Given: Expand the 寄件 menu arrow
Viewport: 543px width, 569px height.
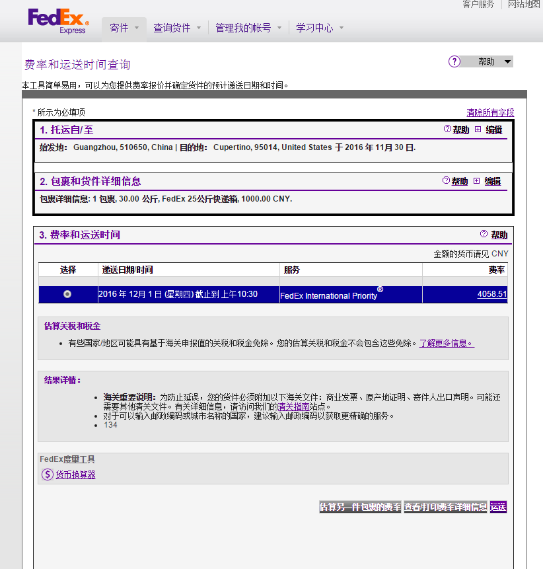Looking at the screenshot, I should (137, 28).
